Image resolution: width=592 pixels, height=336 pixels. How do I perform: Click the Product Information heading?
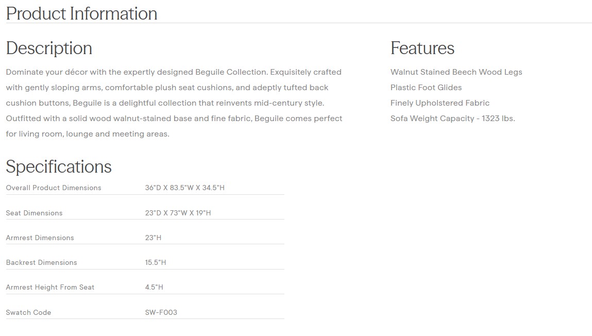tap(81, 13)
